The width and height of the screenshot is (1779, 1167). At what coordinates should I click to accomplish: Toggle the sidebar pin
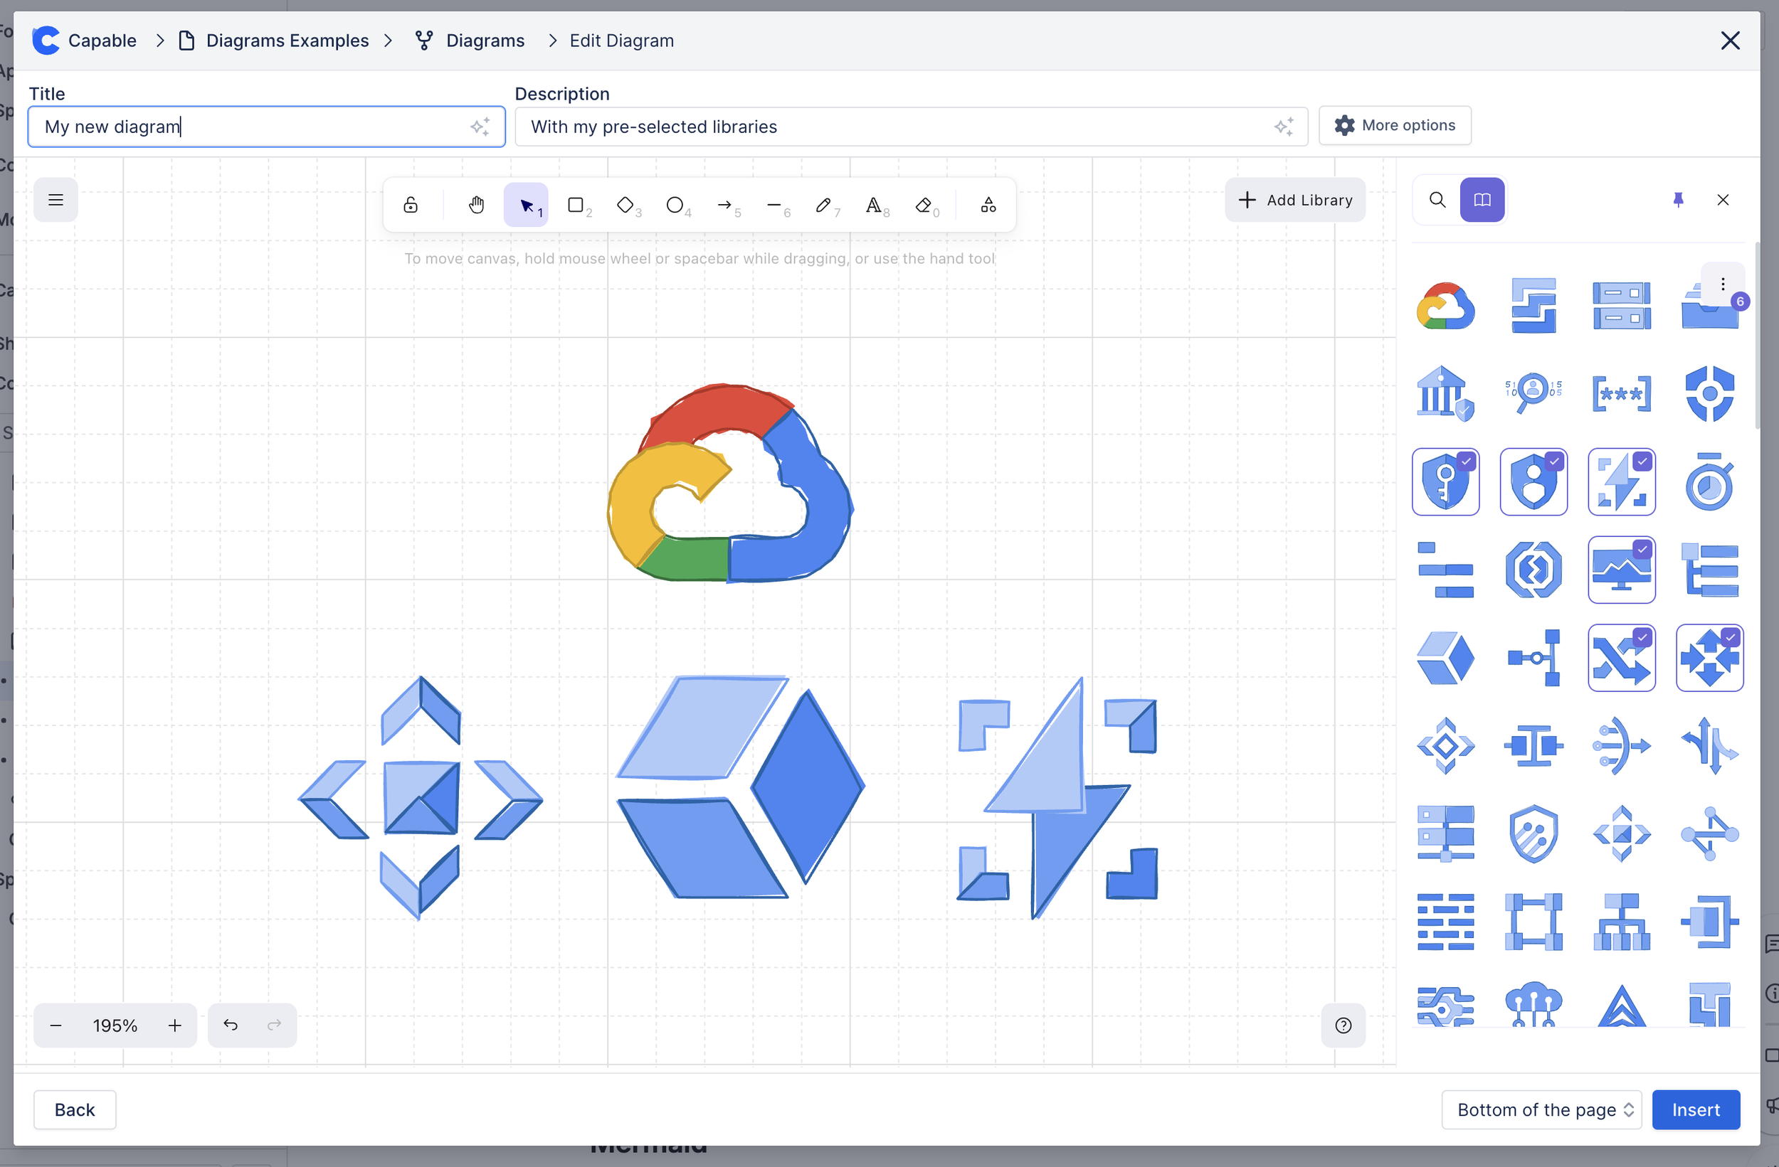coord(1678,200)
